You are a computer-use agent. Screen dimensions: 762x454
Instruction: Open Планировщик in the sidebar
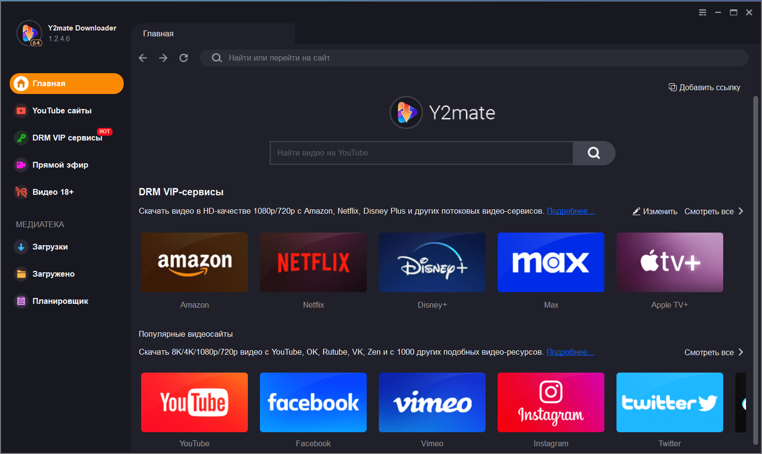66,301
